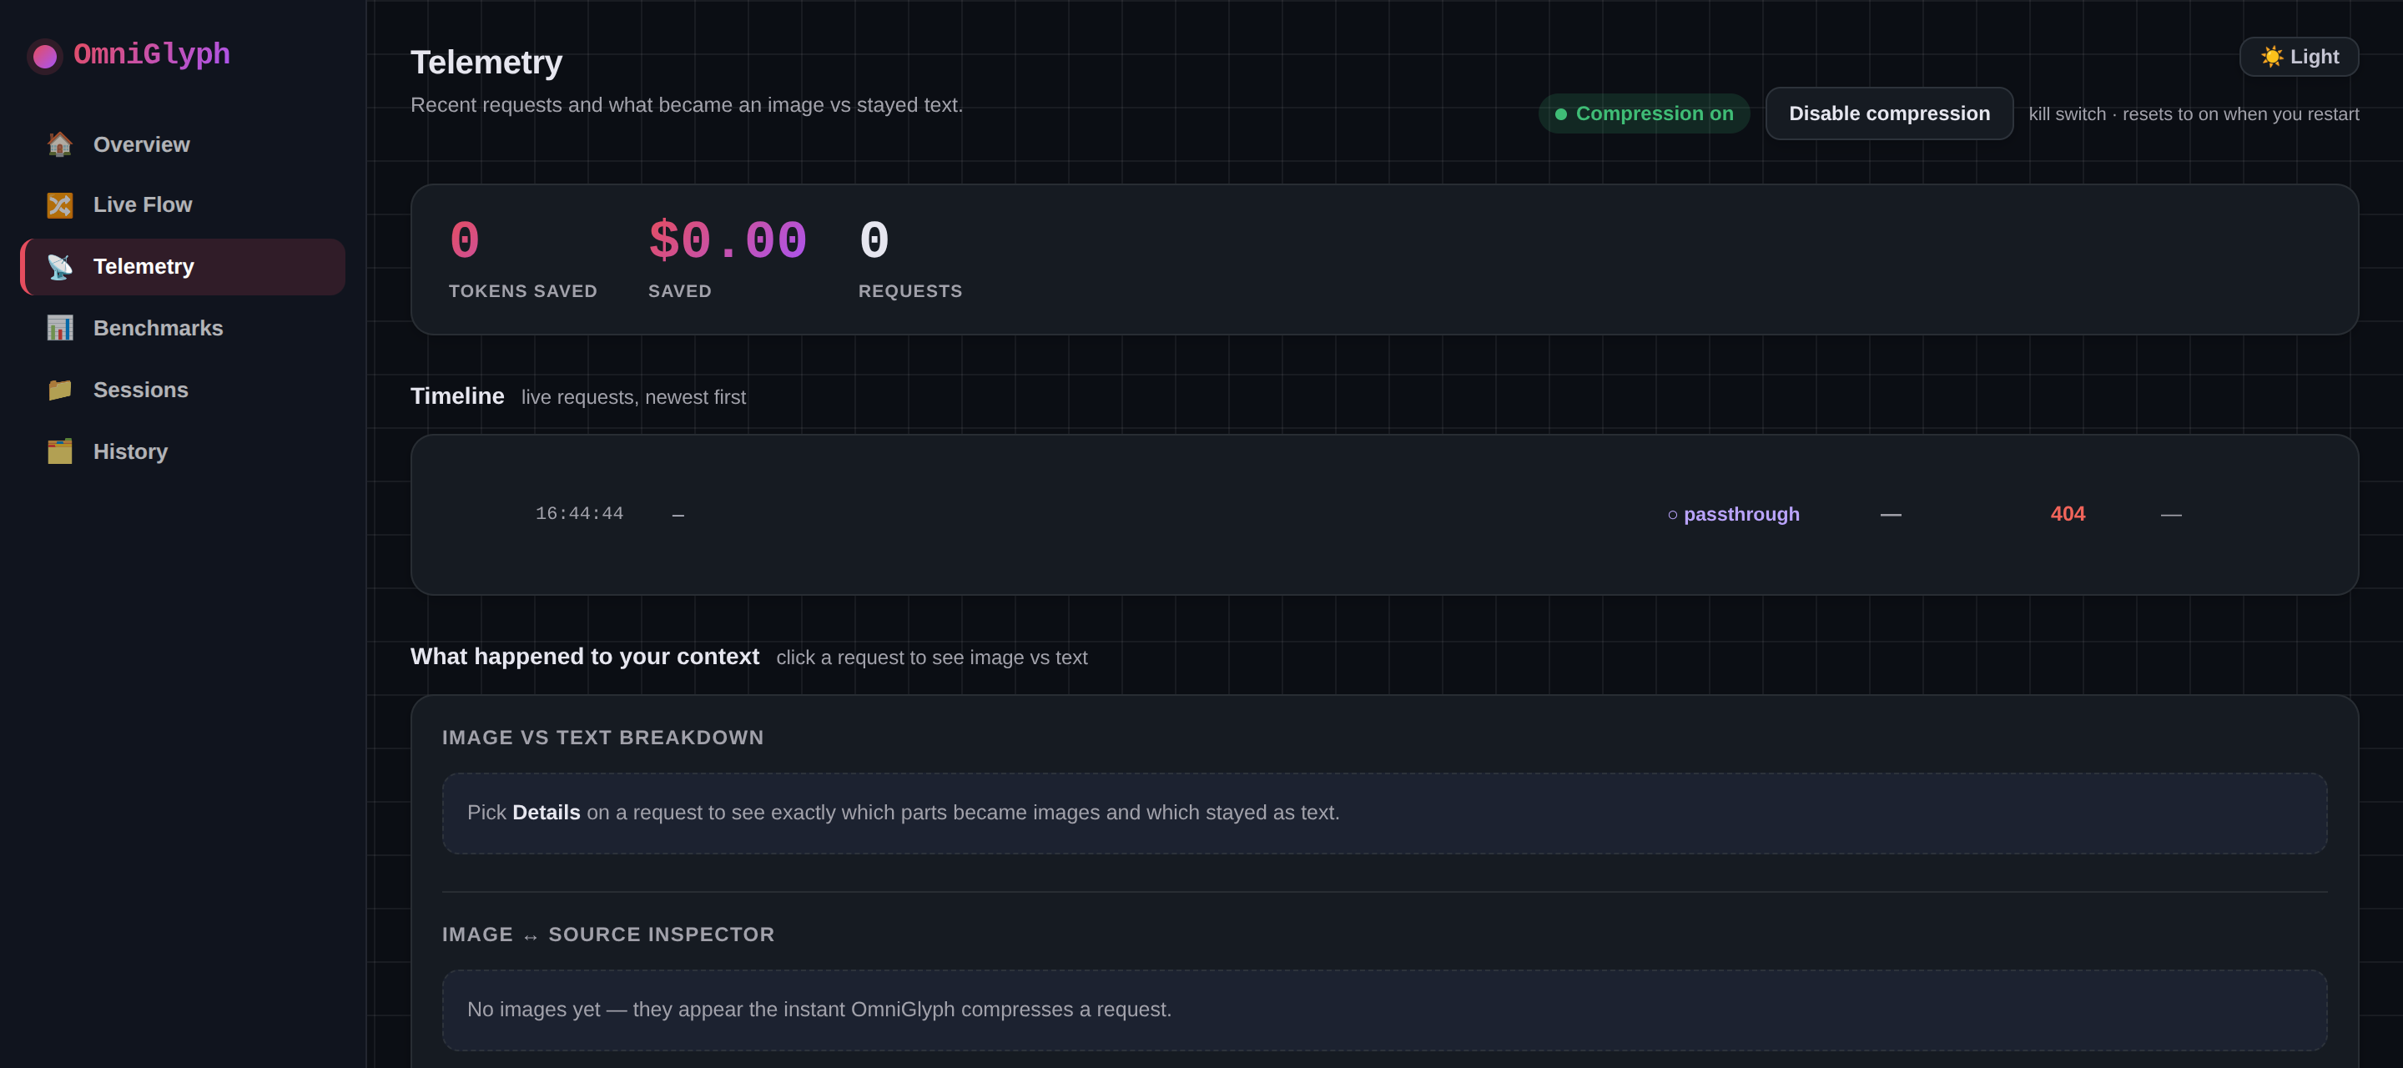The height and width of the screenshot is (1068, 2403).
Task: Select the 16:44:44 timeline request
Action: point(1384,514)
